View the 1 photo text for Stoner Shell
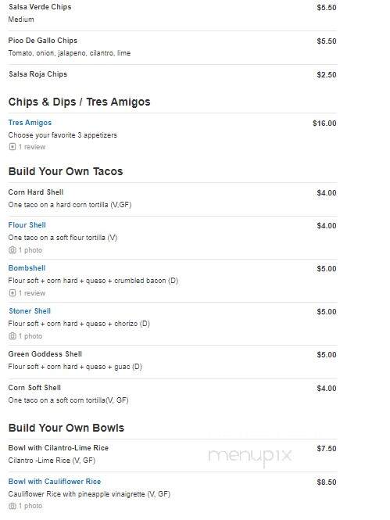390x520 pixels. pyautogui.click(x=30, y=336)
